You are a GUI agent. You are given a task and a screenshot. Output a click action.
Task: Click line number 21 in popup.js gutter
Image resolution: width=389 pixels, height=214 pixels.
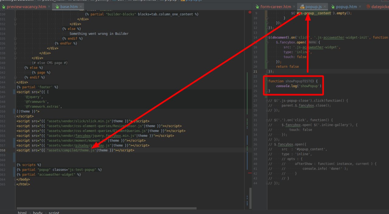click(x=255, y=71)
